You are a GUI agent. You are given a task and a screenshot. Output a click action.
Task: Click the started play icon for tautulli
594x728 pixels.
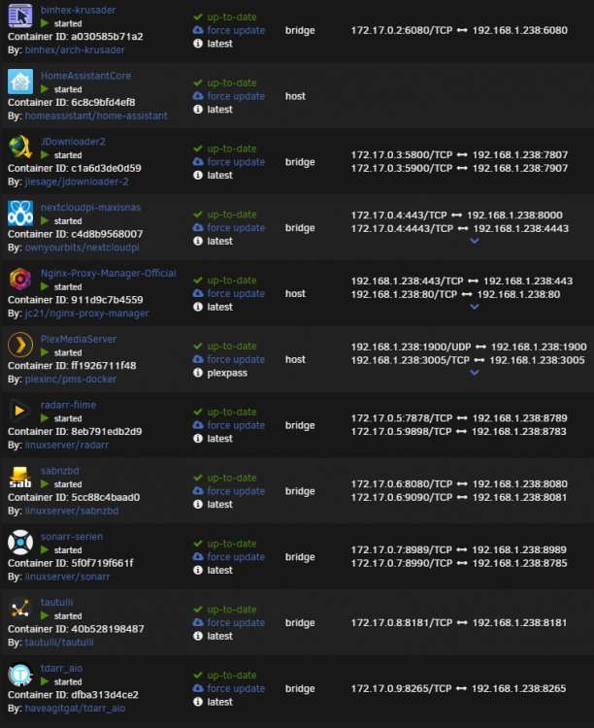point(45,616)
